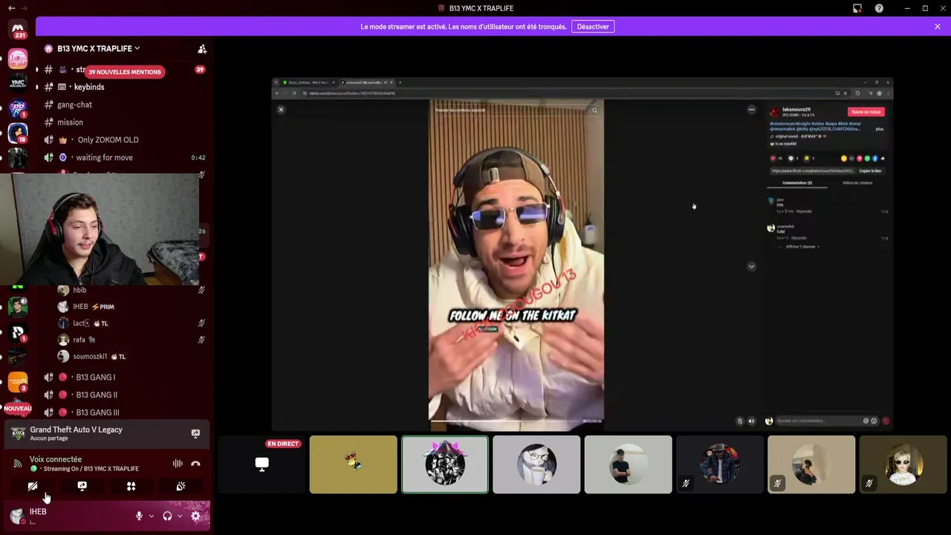Select the yellow bee avatar participant tile
Screen dimensions: 951x535
click(353, 464)
